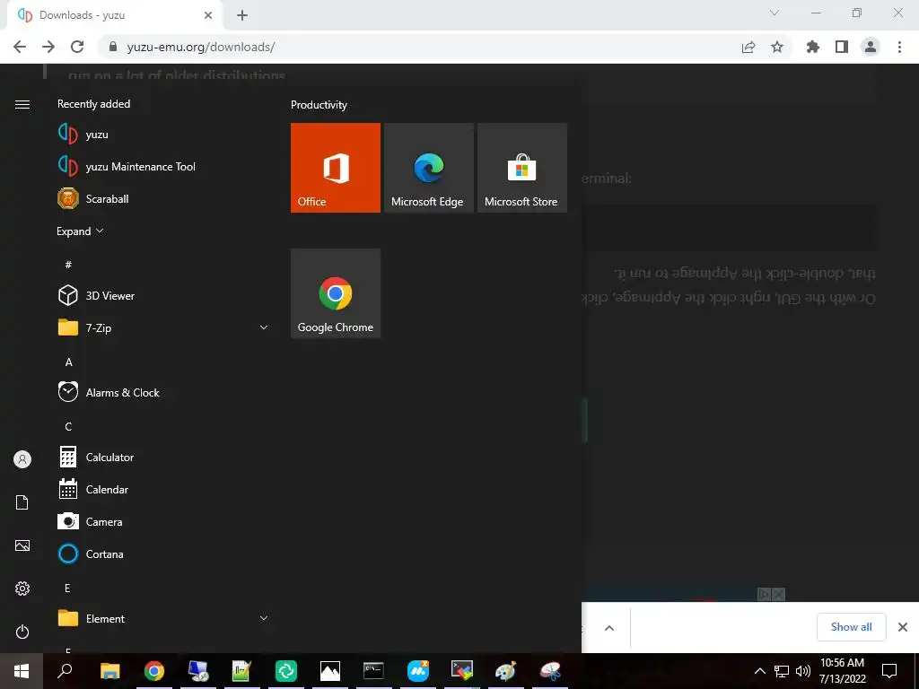Open volume control in system tray
The width and height of the screenshot is (919, 689).
[x=803, y=671]
